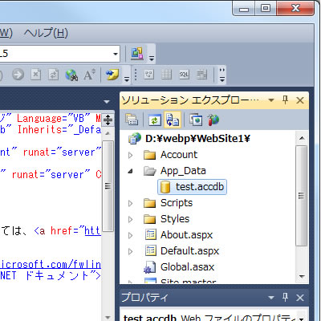Toggle the Nest Related Files icon
The width and height of the screenshot is (321, 321).
point(173,120)
